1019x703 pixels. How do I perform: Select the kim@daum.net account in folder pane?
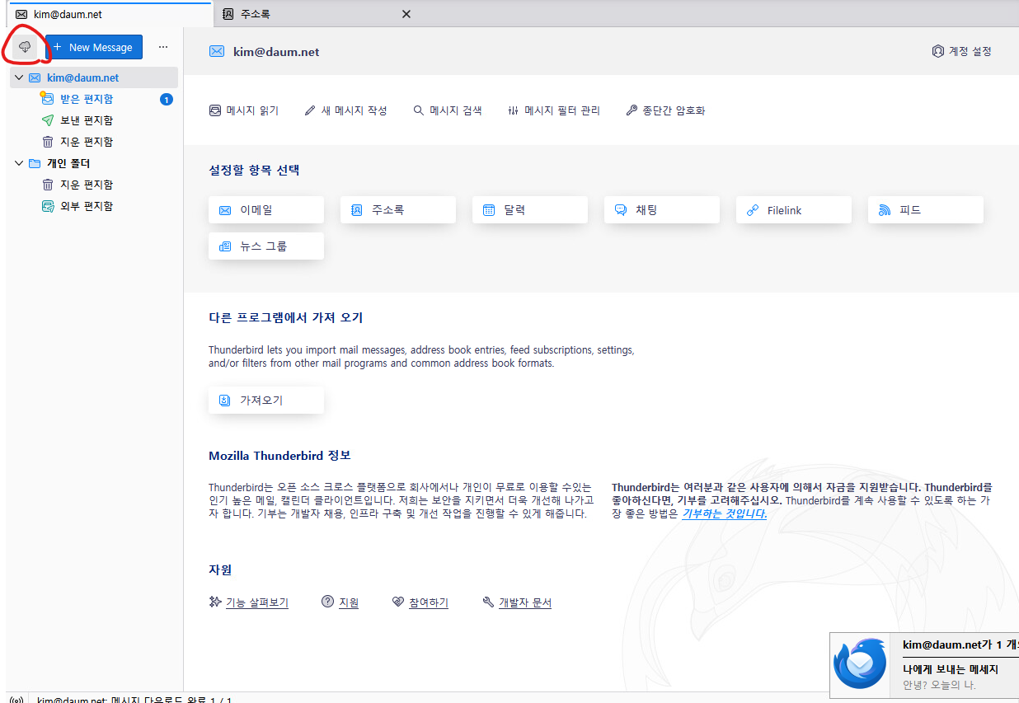click(x=94, y=77)
